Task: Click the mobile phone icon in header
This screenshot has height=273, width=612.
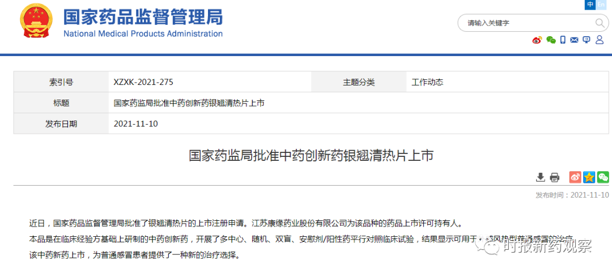Action: click(x=563, y=40)
